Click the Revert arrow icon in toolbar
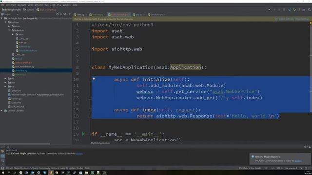Image resolution: width=312 pixels, height=175 pixels. [304, 10]
